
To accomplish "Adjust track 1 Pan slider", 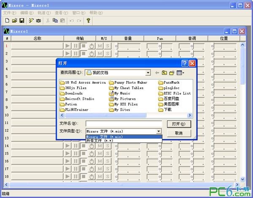I will pos(160,46).
